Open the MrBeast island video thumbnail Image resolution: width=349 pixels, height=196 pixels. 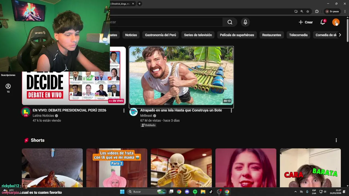point(181,76)
